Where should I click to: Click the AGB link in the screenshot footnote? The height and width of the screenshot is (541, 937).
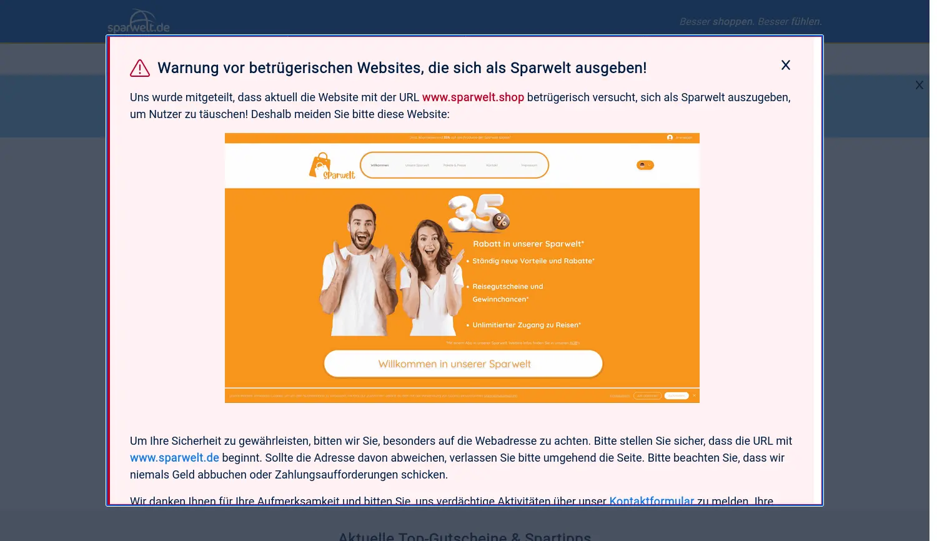pyautogui.click(x=575, y=343)
